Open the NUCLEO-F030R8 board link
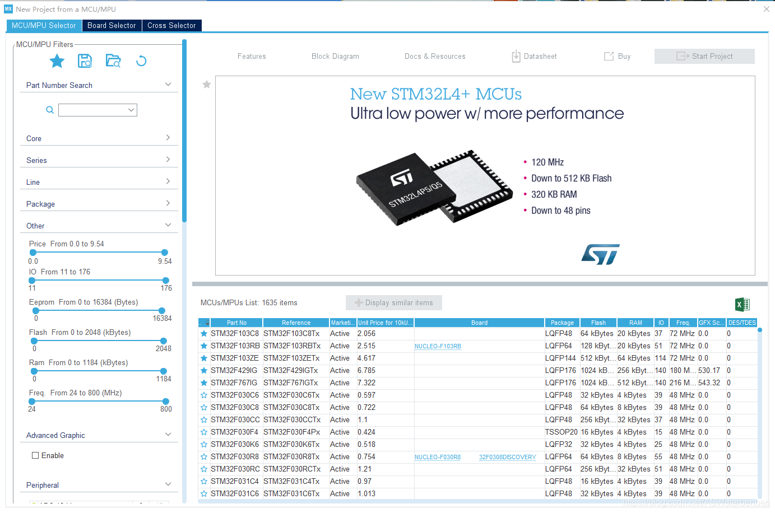The height and width of the screenshot is (513, 775). click(438, 458)
